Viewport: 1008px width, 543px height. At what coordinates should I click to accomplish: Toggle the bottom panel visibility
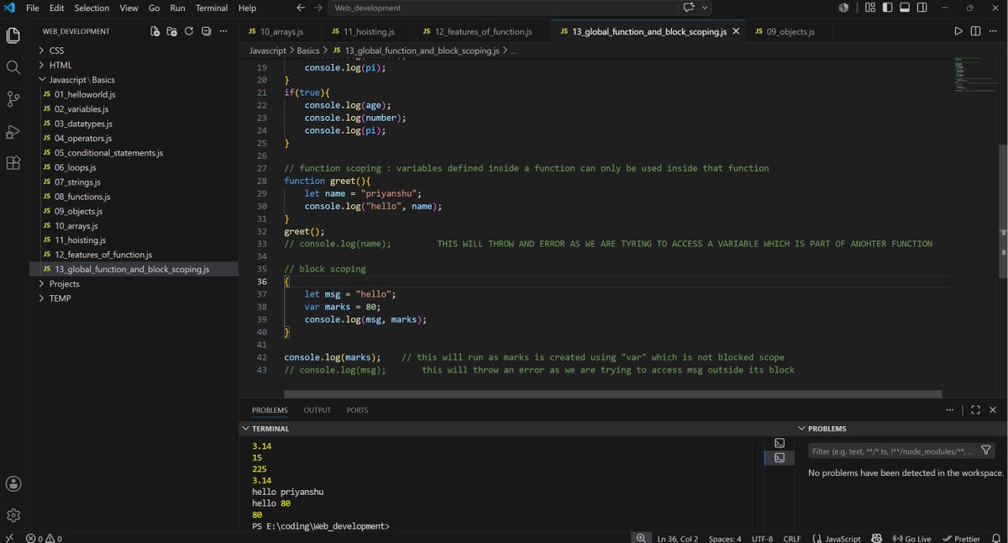tap(905, 8)
